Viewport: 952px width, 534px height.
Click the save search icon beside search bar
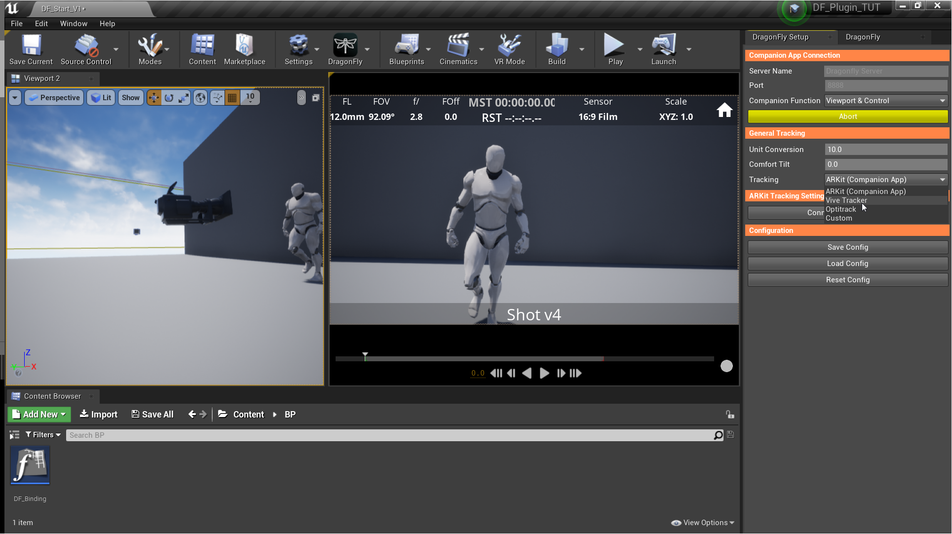[x=730, y=435]
